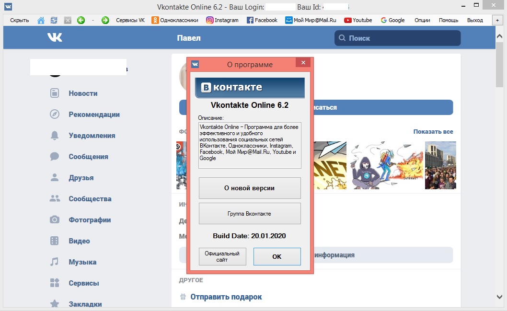Open Фотографии camera icon in sidebar
507x311 pixels.
(x=55, y=220)
